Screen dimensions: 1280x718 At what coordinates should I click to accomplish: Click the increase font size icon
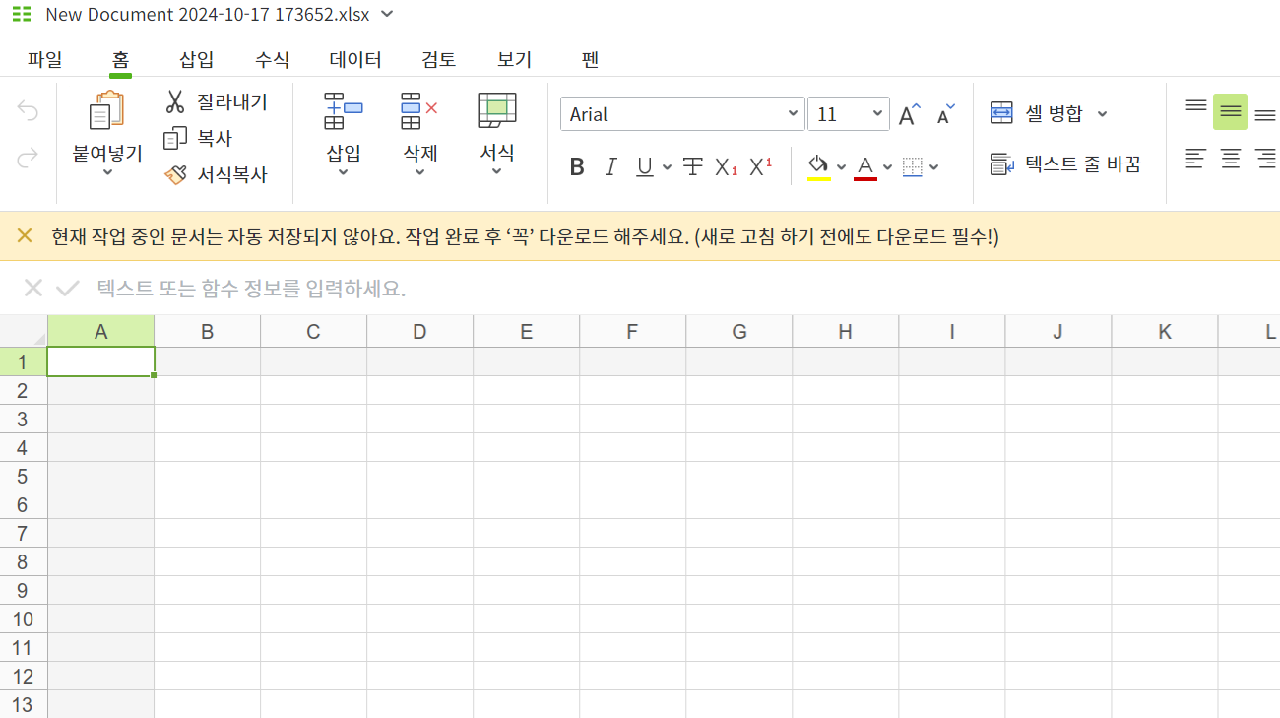(x=907, y=113)
